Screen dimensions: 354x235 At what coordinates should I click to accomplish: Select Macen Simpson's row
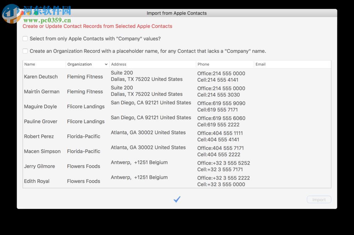(42, 151)
